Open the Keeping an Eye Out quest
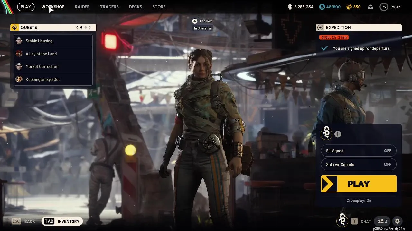 click(x=53, y=79)
